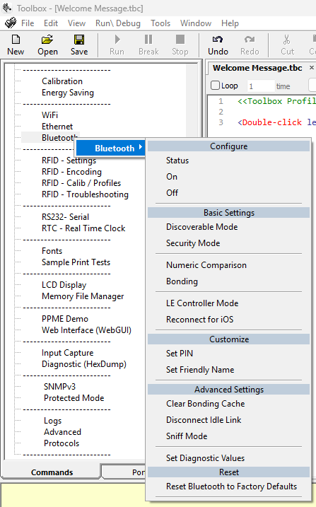Viewport: 316px width, 507px height.
Task: Open the Help menu
Action: 230,23
